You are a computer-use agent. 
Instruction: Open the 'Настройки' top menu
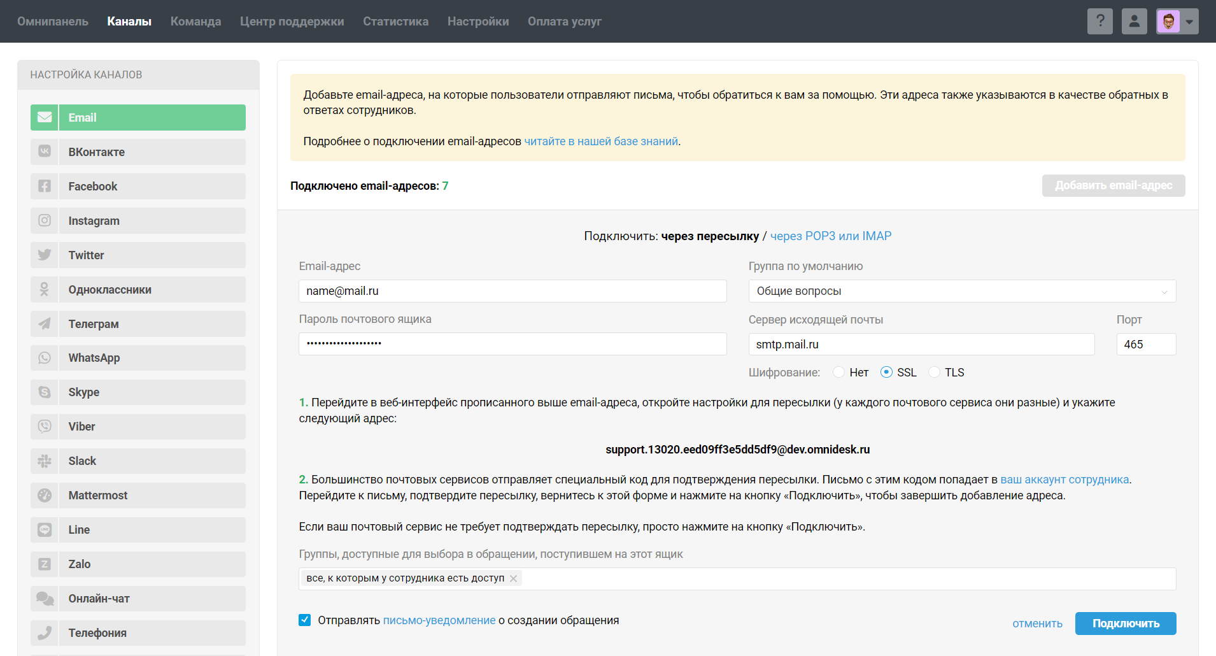point(477,21)
